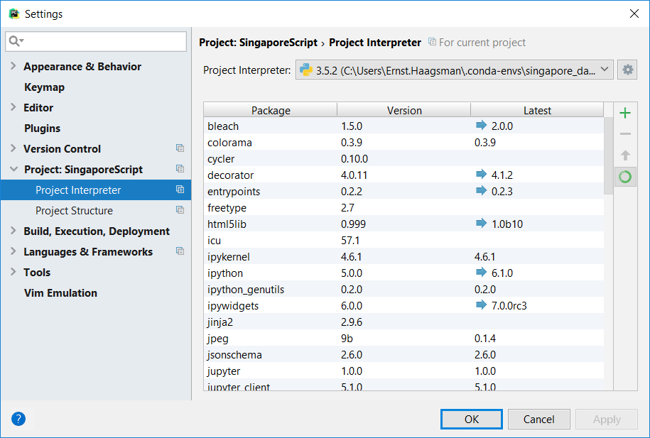The image size is (650, 438).
Task: Select the ipython package row
Action: 403,273
